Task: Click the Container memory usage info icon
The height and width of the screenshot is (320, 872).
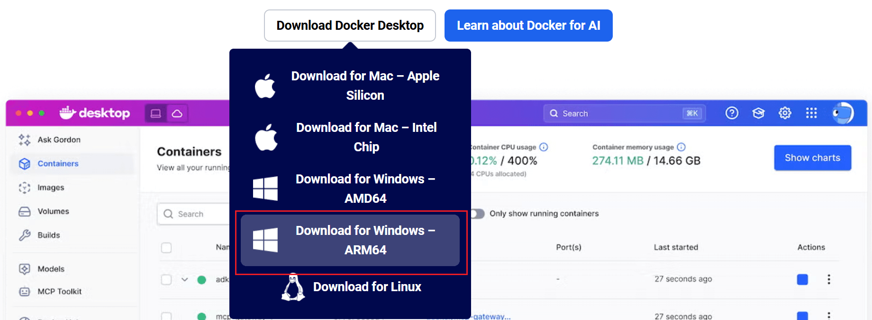Action: click(x=681, y=147)
